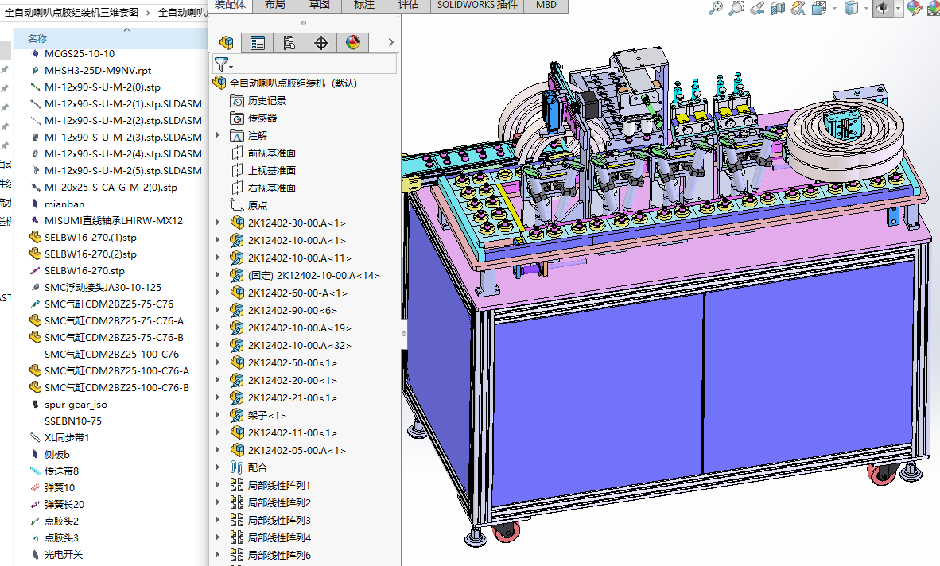Toggle the Hide/Show Items eye icon
This screenshot has height=566, width=940.
tap(882, 8)
